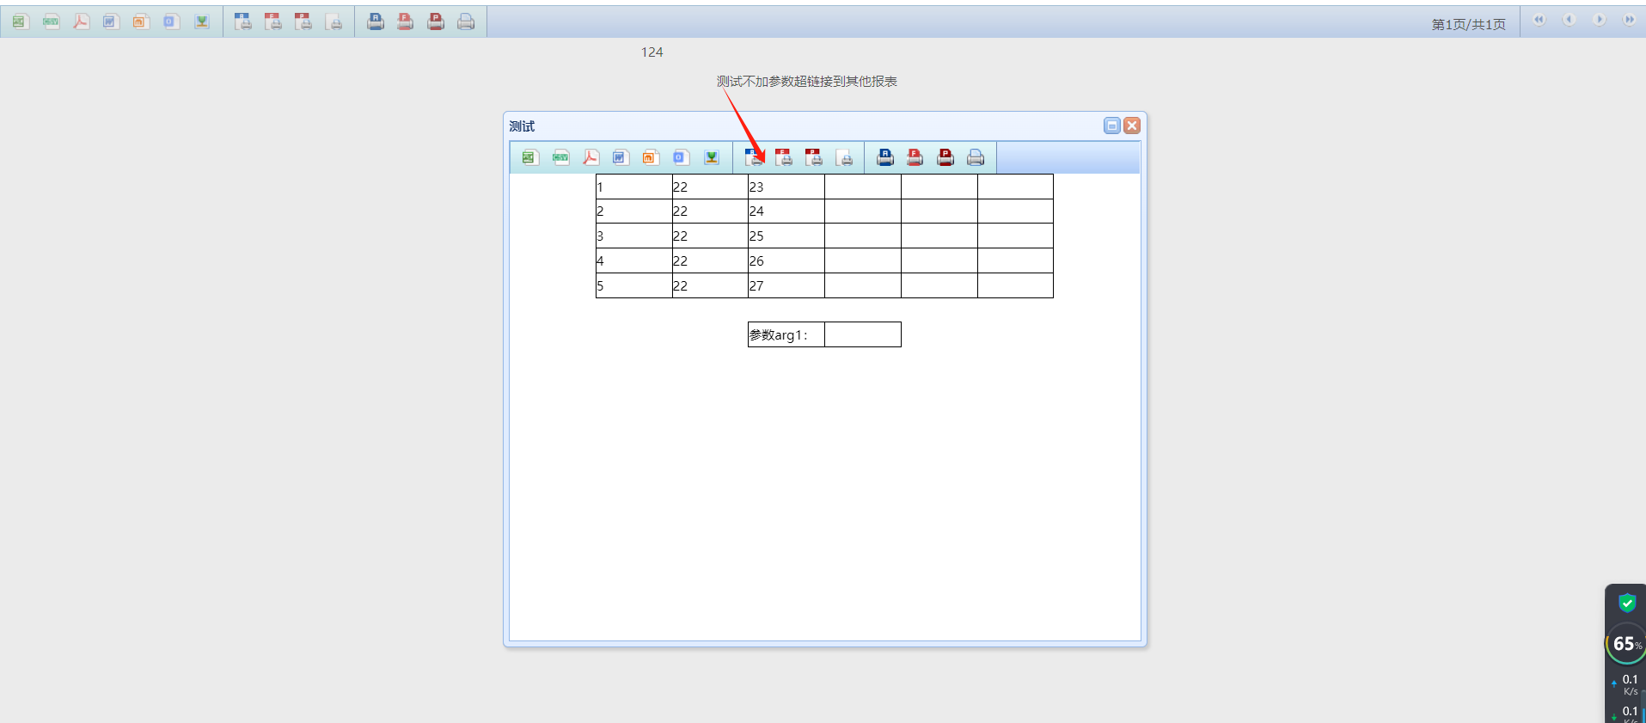Export to CSV from the main page toolbar
This screenshot has width=1646, height=723.
[x=52, y=21]
